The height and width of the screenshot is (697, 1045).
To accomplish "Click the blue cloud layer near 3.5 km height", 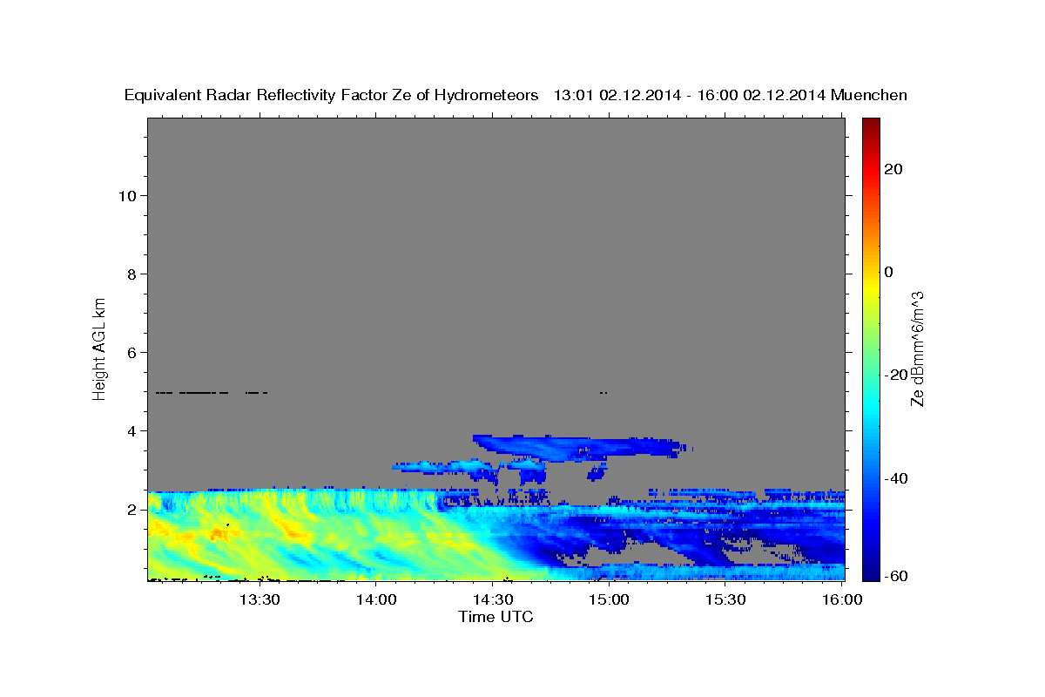I will [576, 446].
